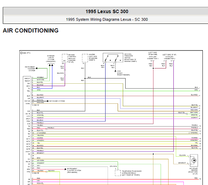Click the A/C Solar Sensor symbol
This screenshot has width=208, height=185.
pos(194,160)
